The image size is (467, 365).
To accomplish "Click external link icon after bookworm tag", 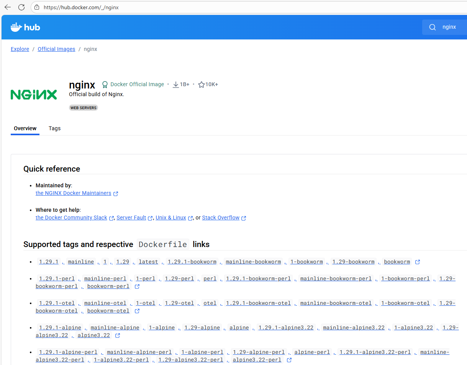I will pyautogui.click(x=418, y=262).
